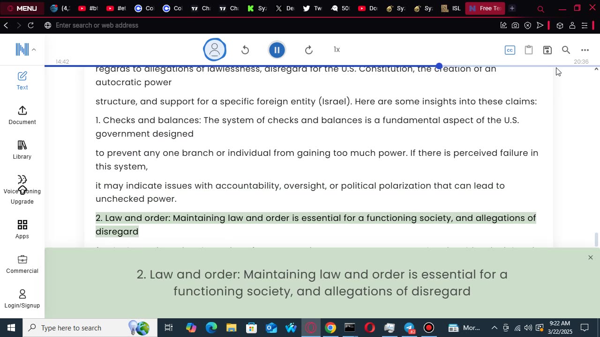The image size is (600, 337).
Task: Open the Opera MENU button
Action: pos(22,8)
